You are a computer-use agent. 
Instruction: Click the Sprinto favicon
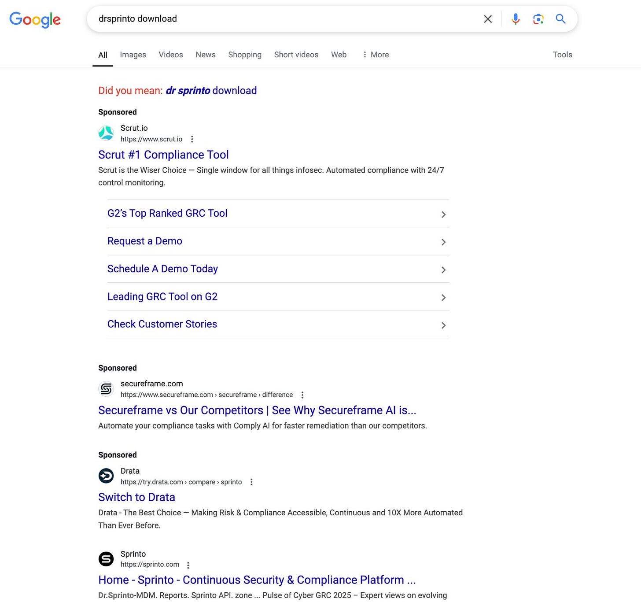[x=106, y=559]
